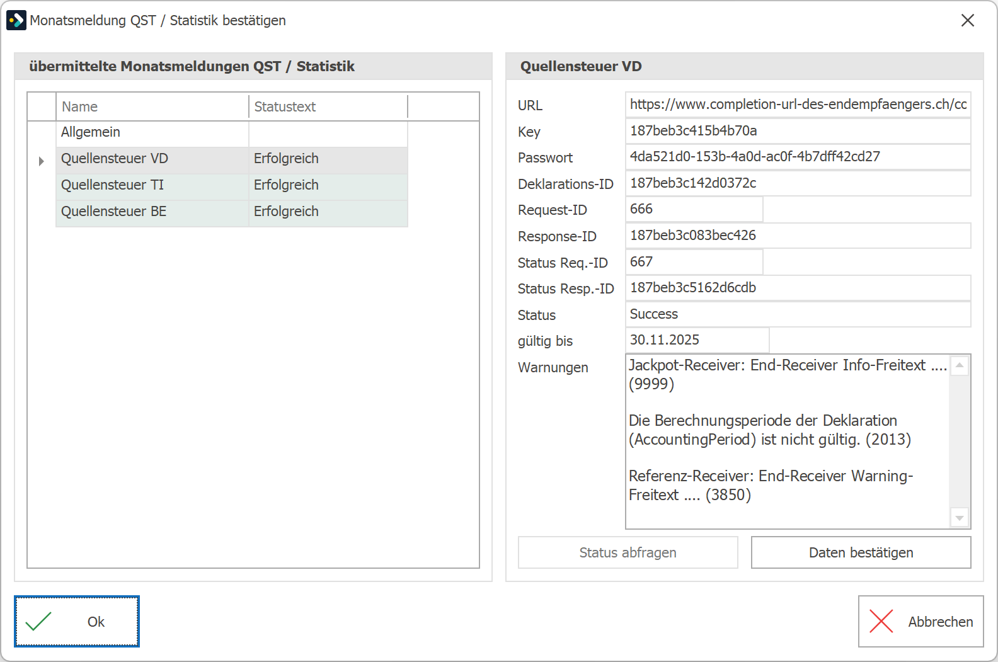
Task: Confirm the dialog with the Ok button
Action: [x=77, y=622]
